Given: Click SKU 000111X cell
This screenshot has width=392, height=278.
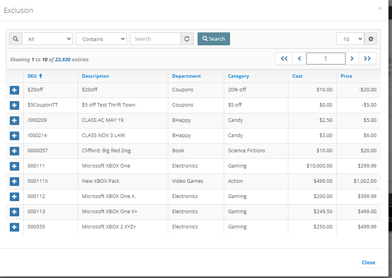Looking at the screenshot, I should [38, 181].
